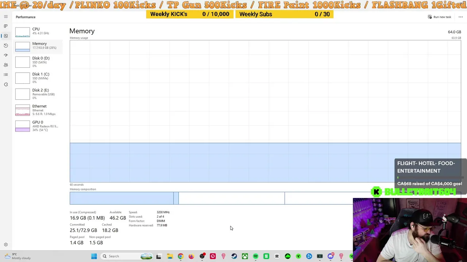Open the Services page icon

click(x=6, y=84)
